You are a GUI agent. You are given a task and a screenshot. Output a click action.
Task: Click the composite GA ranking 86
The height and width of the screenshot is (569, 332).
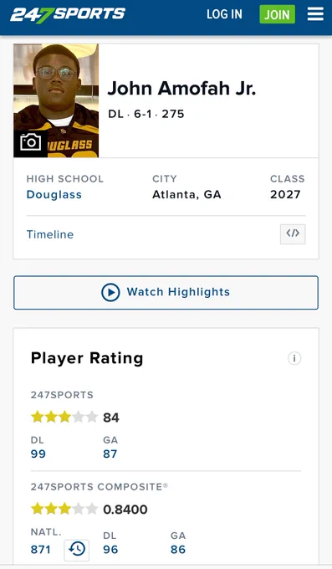click(178, 550)
